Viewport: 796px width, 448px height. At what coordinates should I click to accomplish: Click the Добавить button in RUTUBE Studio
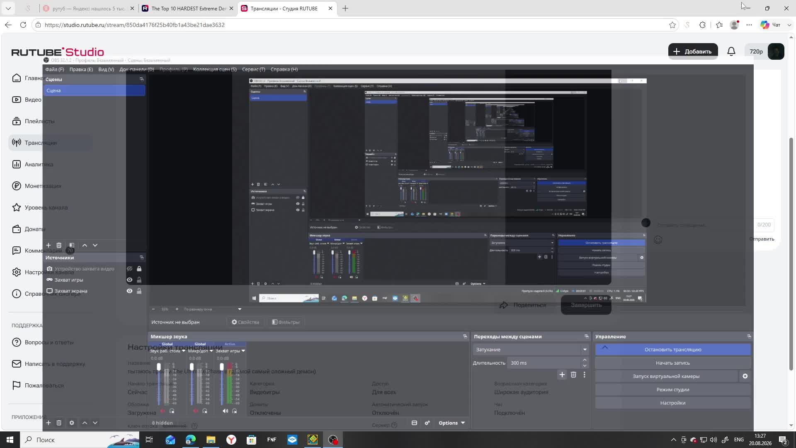pyautogui.click(x=693, y=51)
